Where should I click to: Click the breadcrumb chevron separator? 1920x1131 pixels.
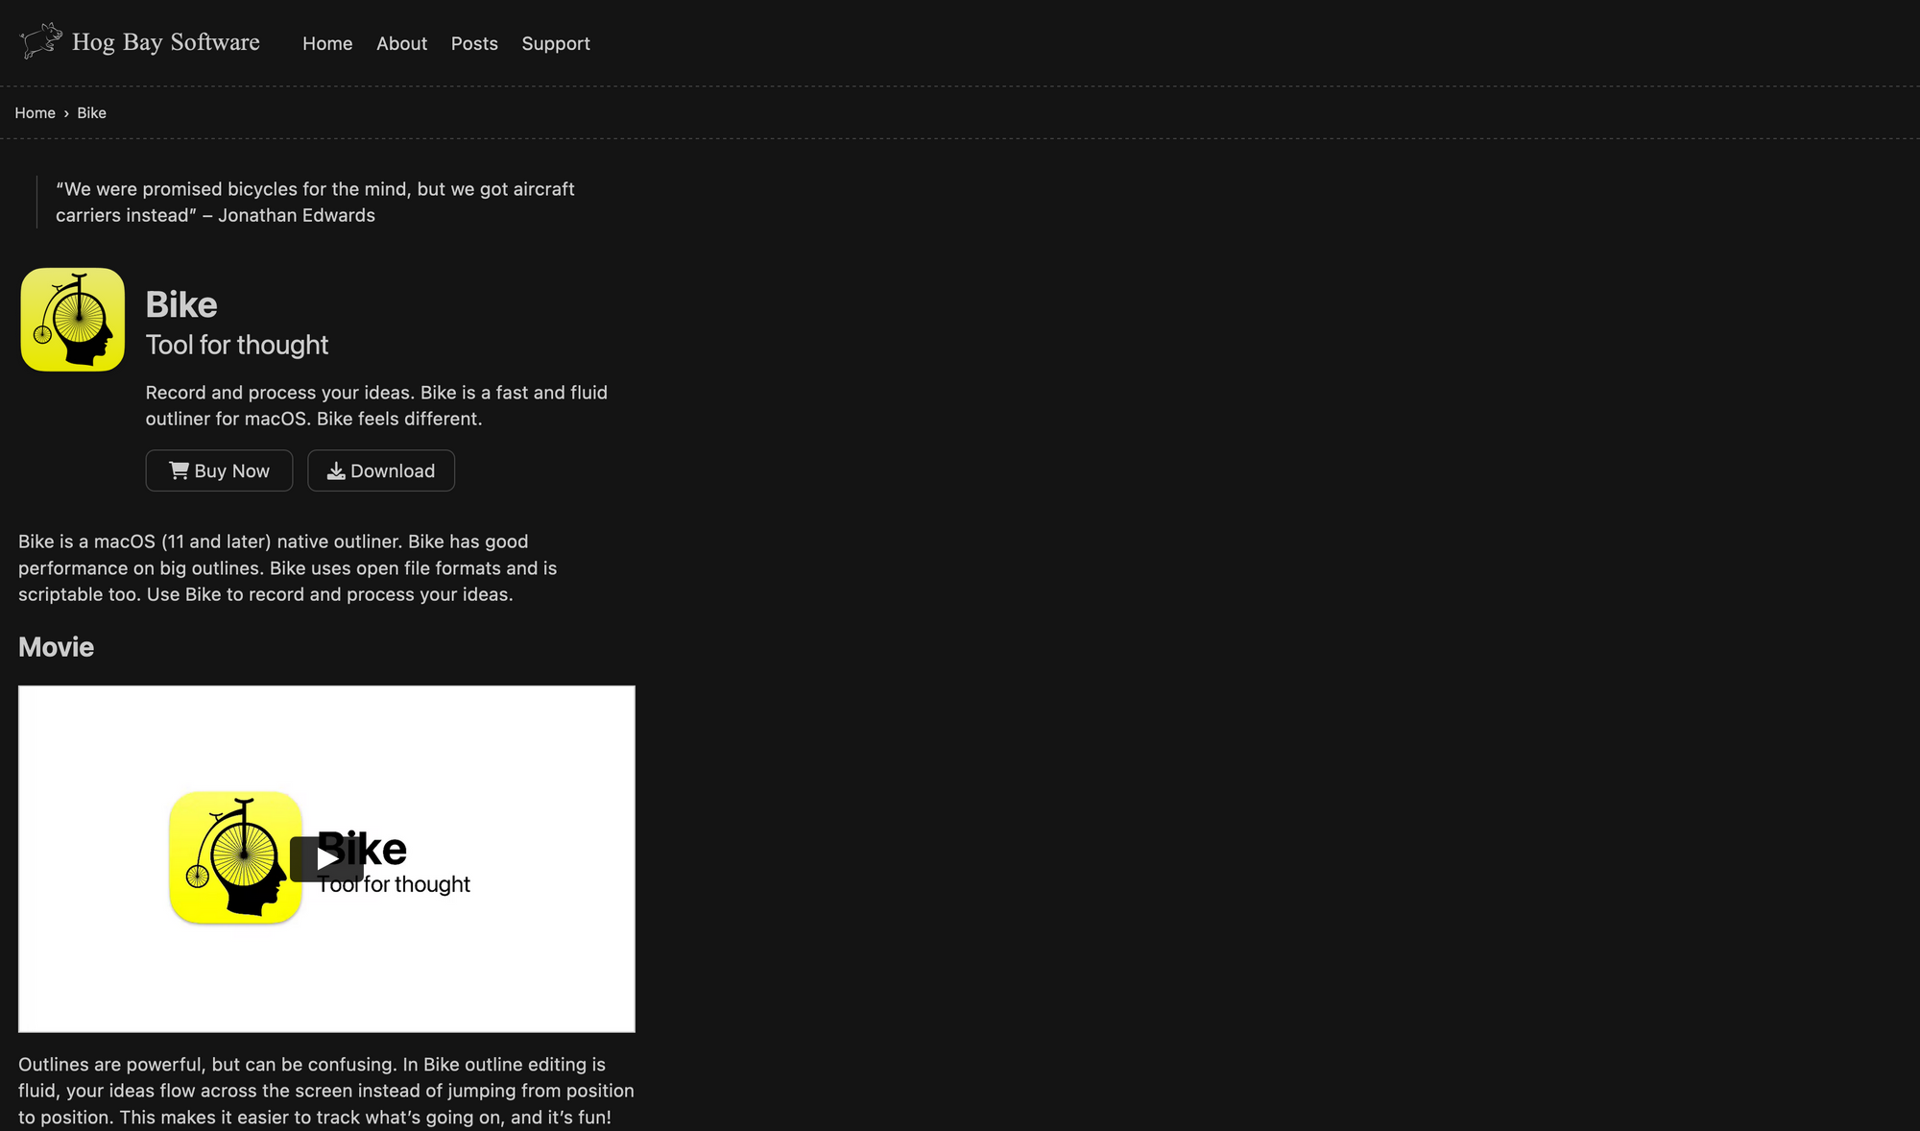tap(66, 113)
